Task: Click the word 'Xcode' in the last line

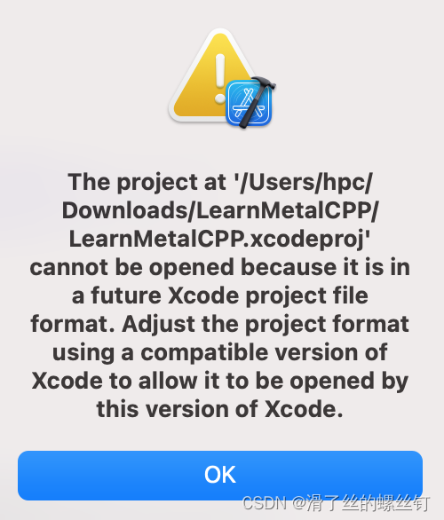Action: coord(304,409)
